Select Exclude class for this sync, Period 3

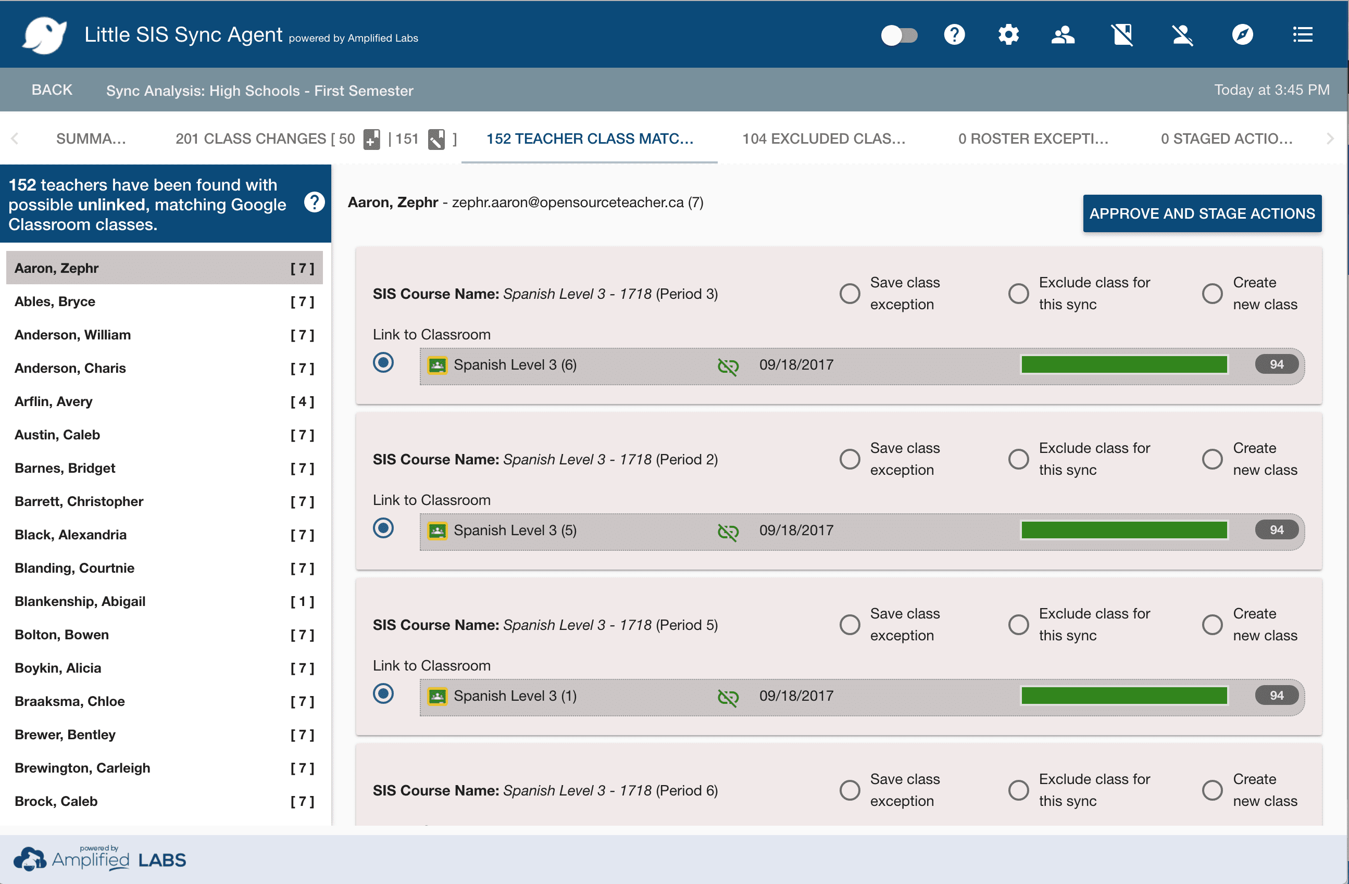(x=1018, y=294)
